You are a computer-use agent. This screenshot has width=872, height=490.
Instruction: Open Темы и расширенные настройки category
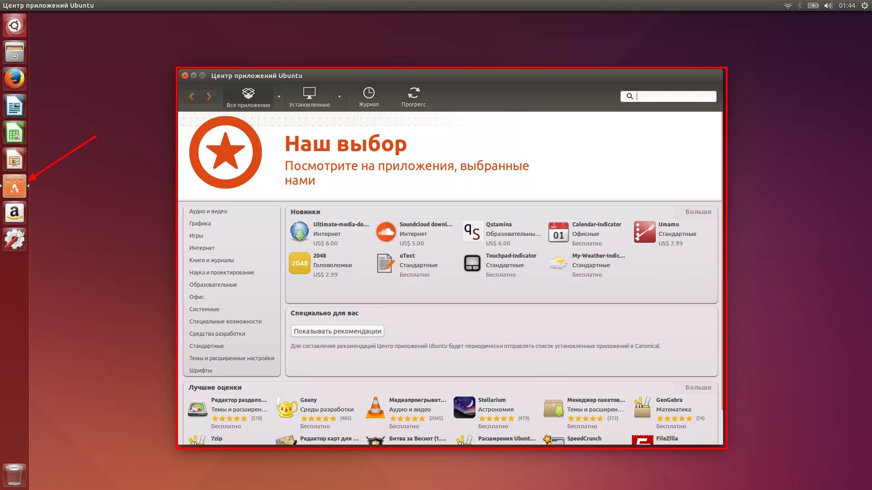point(232,358)
